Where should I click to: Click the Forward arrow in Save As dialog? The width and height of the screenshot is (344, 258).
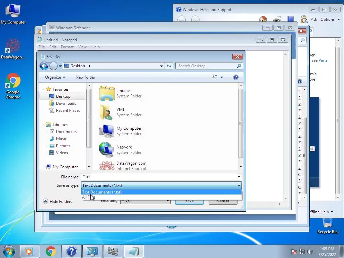[x=53, y=66]
